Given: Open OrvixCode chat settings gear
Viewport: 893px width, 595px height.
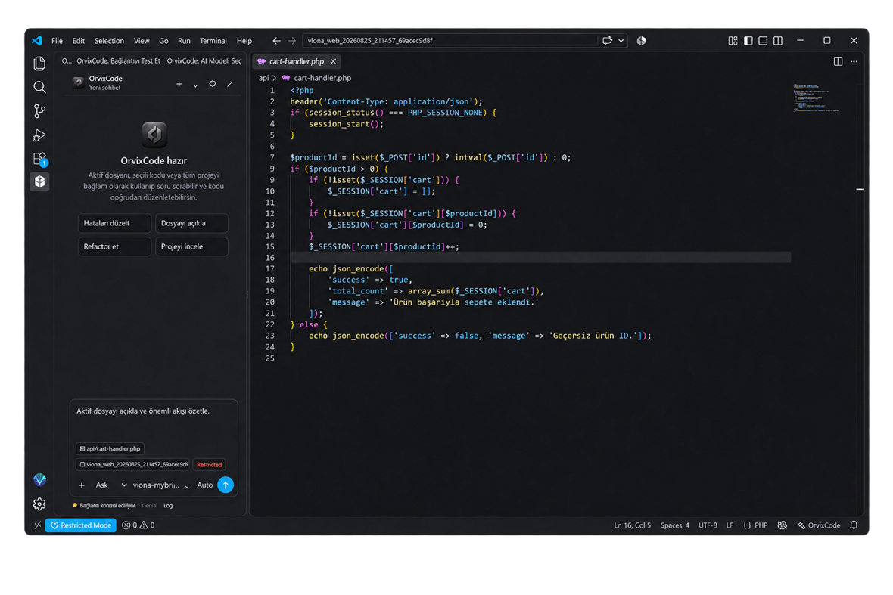Looking at the screenshot, I should pyautogui.click(x=213, y=84).
